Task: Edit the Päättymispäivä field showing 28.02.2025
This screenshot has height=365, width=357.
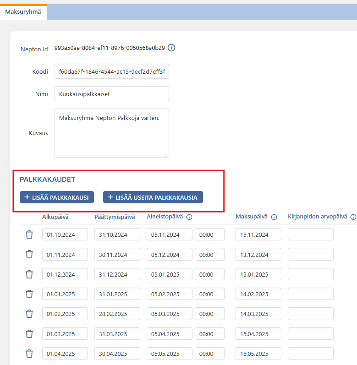Action: coord(117,314)
